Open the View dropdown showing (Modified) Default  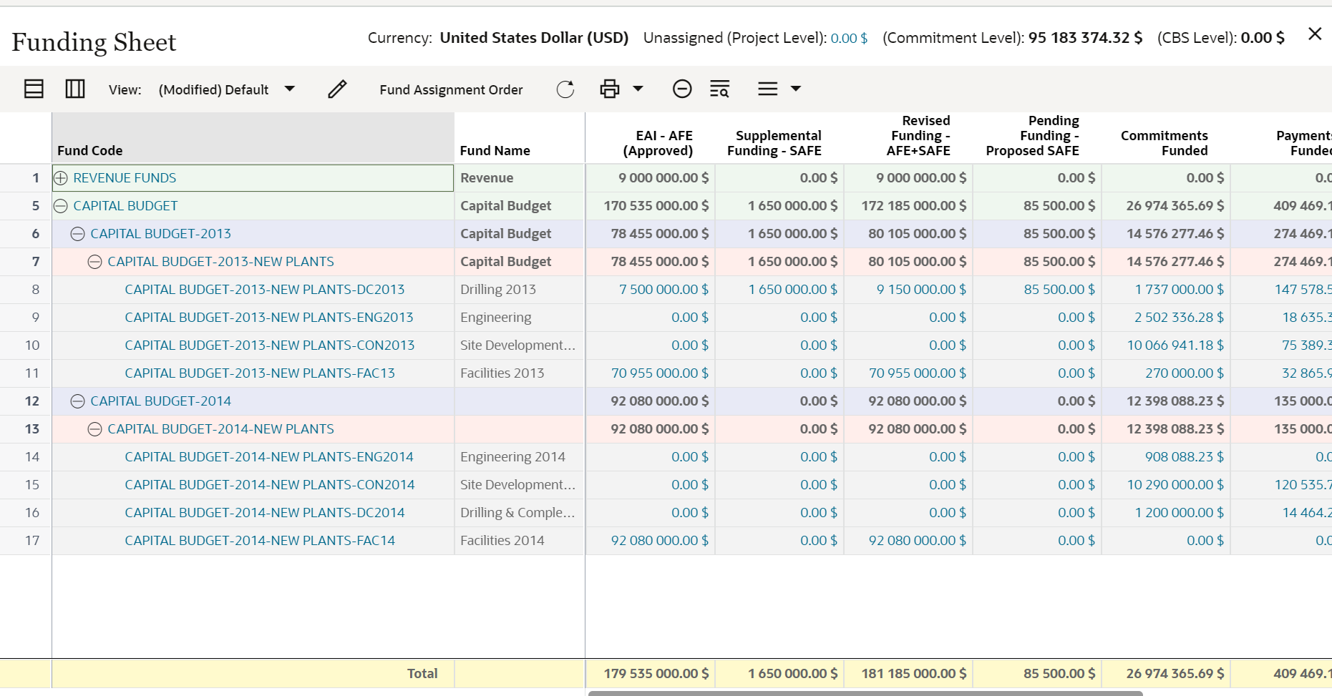pyautogui.click(x=289, y=89)
